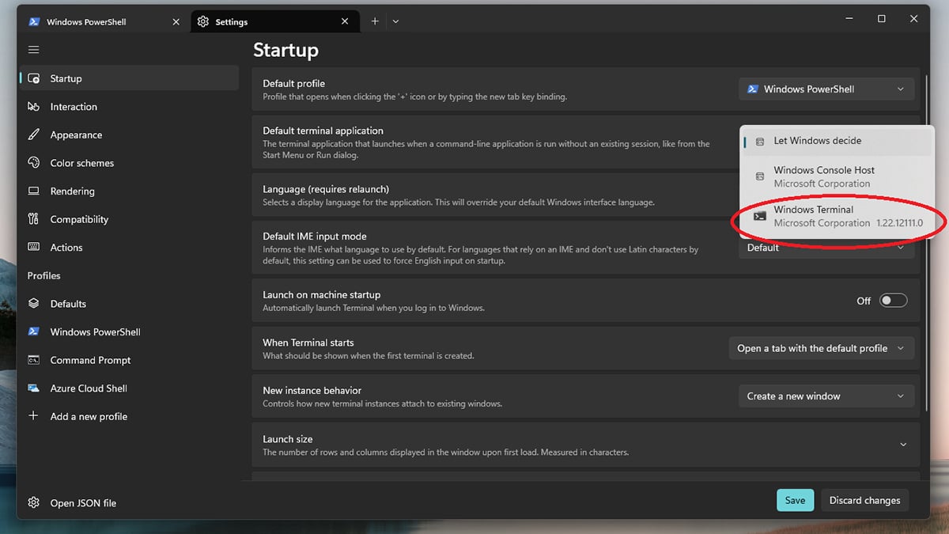Click the Azure Cloud Shell icon
Screen dimensions: 949x534
[x=33, y=388]
